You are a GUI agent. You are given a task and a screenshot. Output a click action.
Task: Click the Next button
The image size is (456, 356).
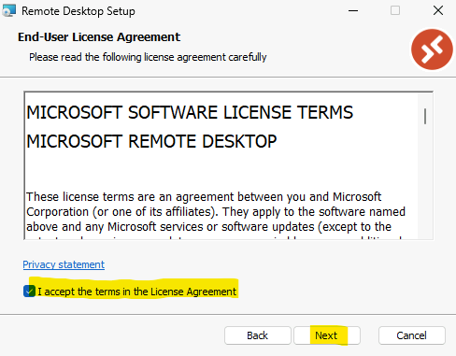coord(327,335)
